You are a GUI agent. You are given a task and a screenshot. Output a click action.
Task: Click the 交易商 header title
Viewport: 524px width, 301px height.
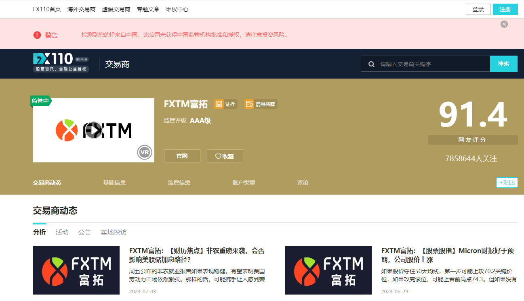coord(117,64)
